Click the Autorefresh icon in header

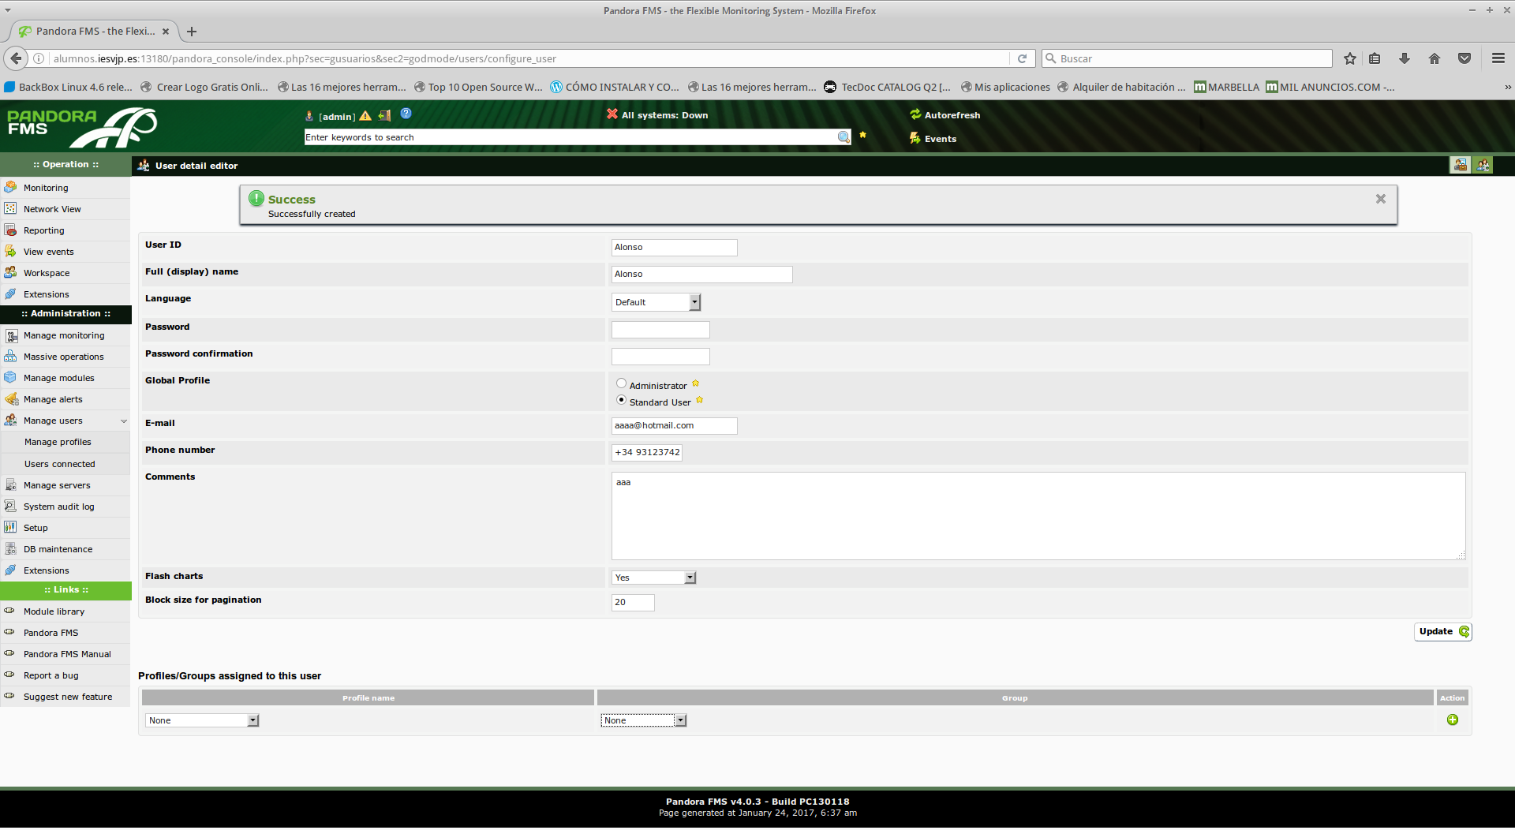pyautogui.click(x=915, y=114)
